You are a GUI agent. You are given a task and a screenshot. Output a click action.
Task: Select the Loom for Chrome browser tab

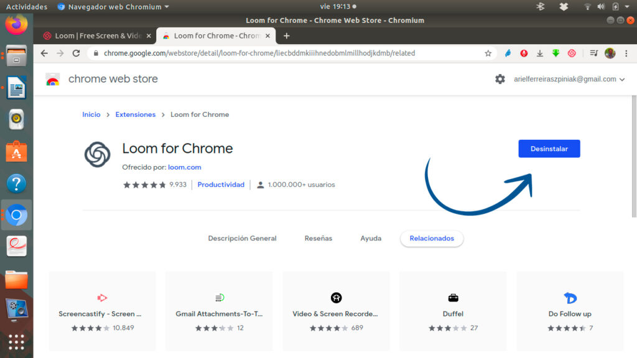pyautogui.click(x=216, y=35)
